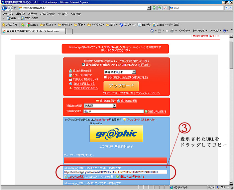Click the Print icon in command bar

coord(172,31)
